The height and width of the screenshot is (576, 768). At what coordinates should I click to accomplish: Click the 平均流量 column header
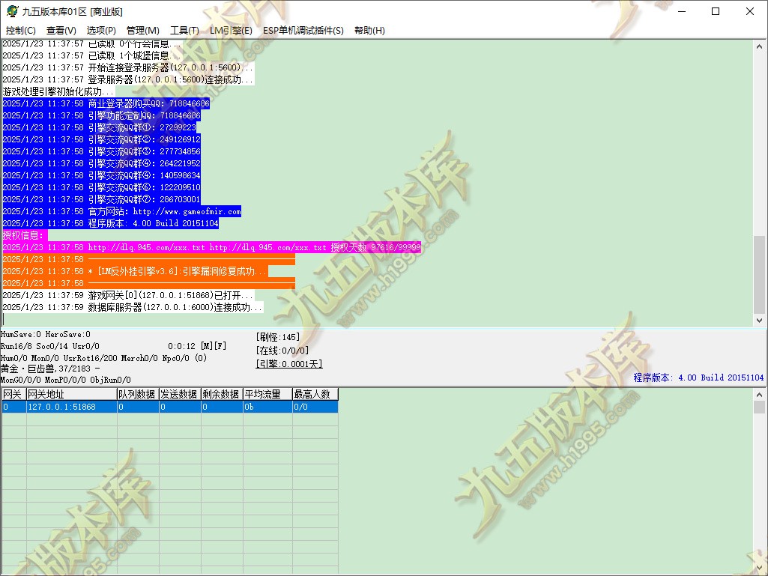267,394
